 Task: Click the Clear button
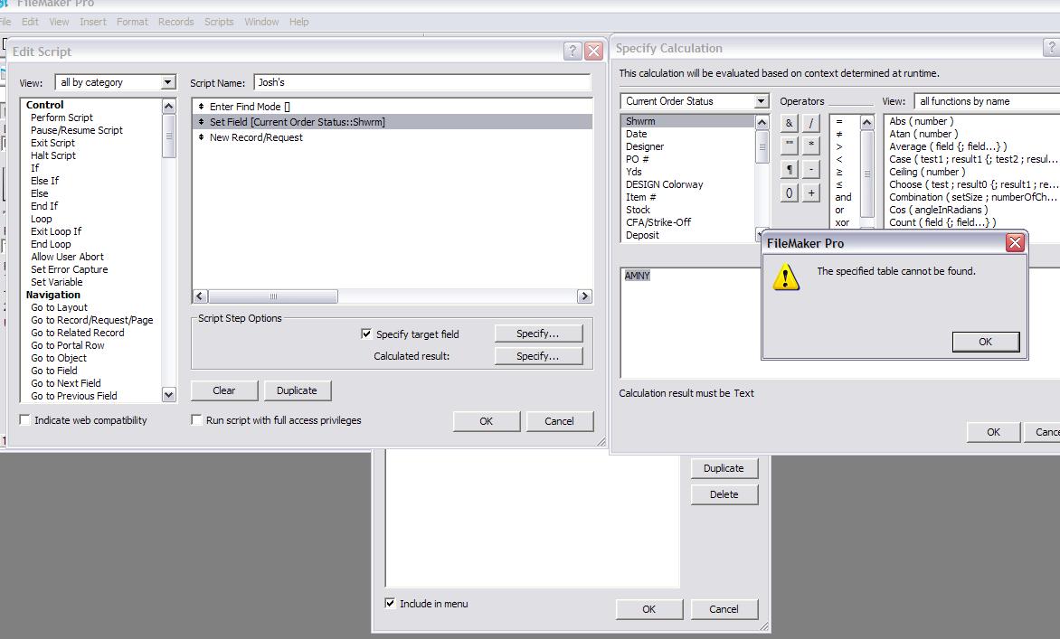click(x=224, y=390)
